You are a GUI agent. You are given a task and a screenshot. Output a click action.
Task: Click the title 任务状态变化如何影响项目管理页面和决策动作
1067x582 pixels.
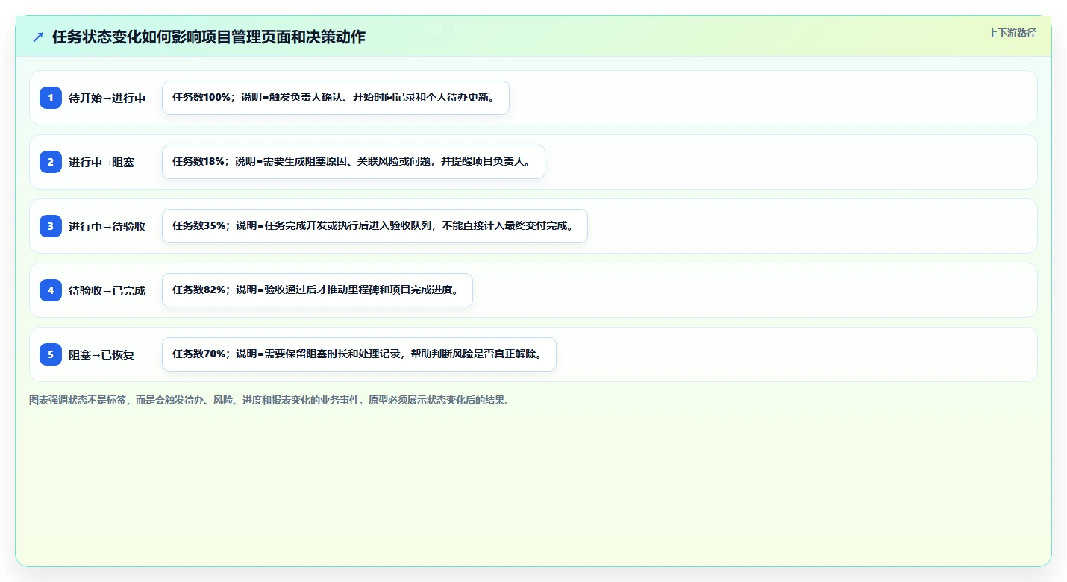coord(209,37)
